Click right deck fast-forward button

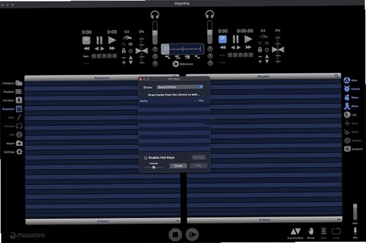[249, 47]
